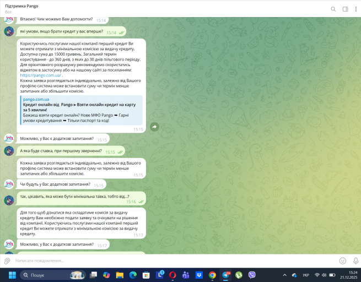Viewport: 361px width, 282px height.
Task: Expand hidden tray icons chevron
Action: click(x=284, y=275)
